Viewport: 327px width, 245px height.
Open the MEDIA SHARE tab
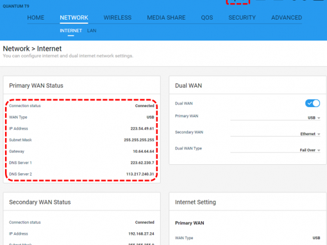(166, 17)
